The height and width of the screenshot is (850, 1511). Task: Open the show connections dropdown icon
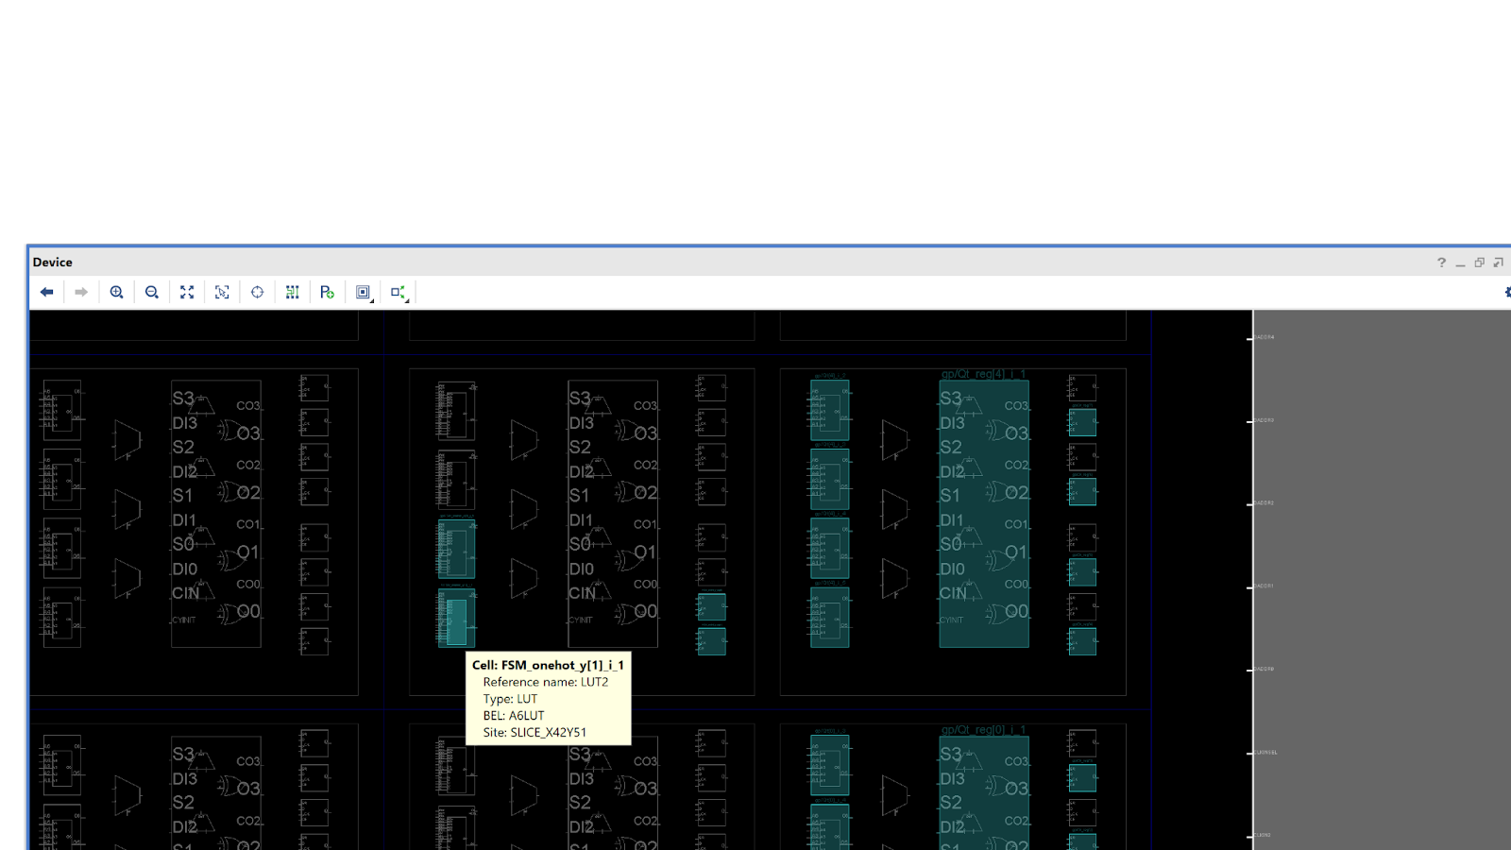coord(399,293)
